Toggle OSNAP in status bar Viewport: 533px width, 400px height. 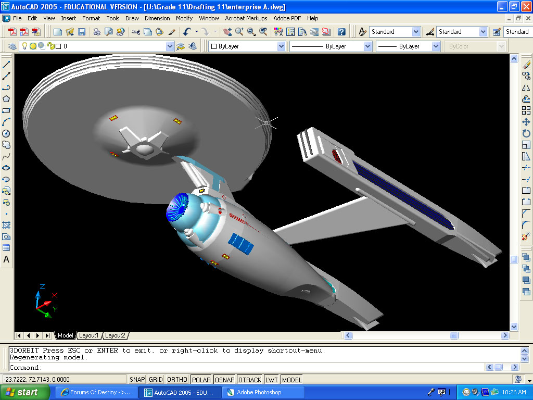pyautogui.click(x=224, y=380)
